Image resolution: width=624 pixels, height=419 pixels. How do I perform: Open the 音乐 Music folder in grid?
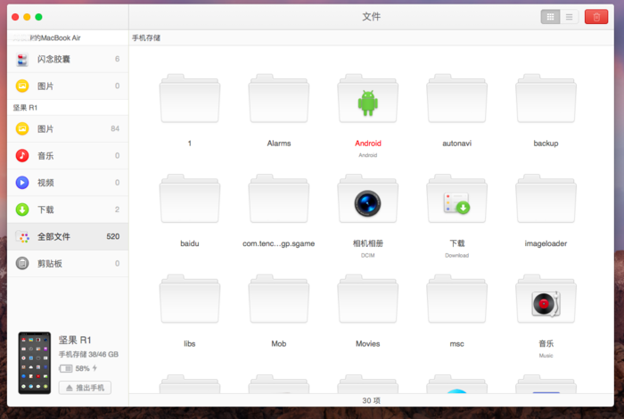point(546,300)
